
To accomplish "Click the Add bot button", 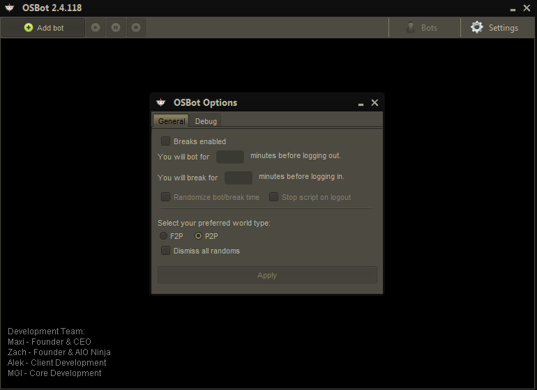I will tap(43, 28).
